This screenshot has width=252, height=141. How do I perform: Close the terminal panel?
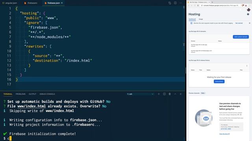181,94
